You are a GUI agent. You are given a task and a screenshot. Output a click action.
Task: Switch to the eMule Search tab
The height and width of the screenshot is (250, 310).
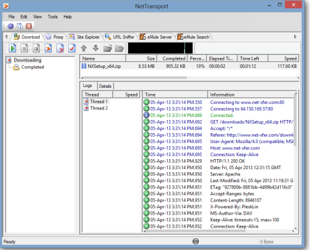pyautogui.click(x=194, y=37)
